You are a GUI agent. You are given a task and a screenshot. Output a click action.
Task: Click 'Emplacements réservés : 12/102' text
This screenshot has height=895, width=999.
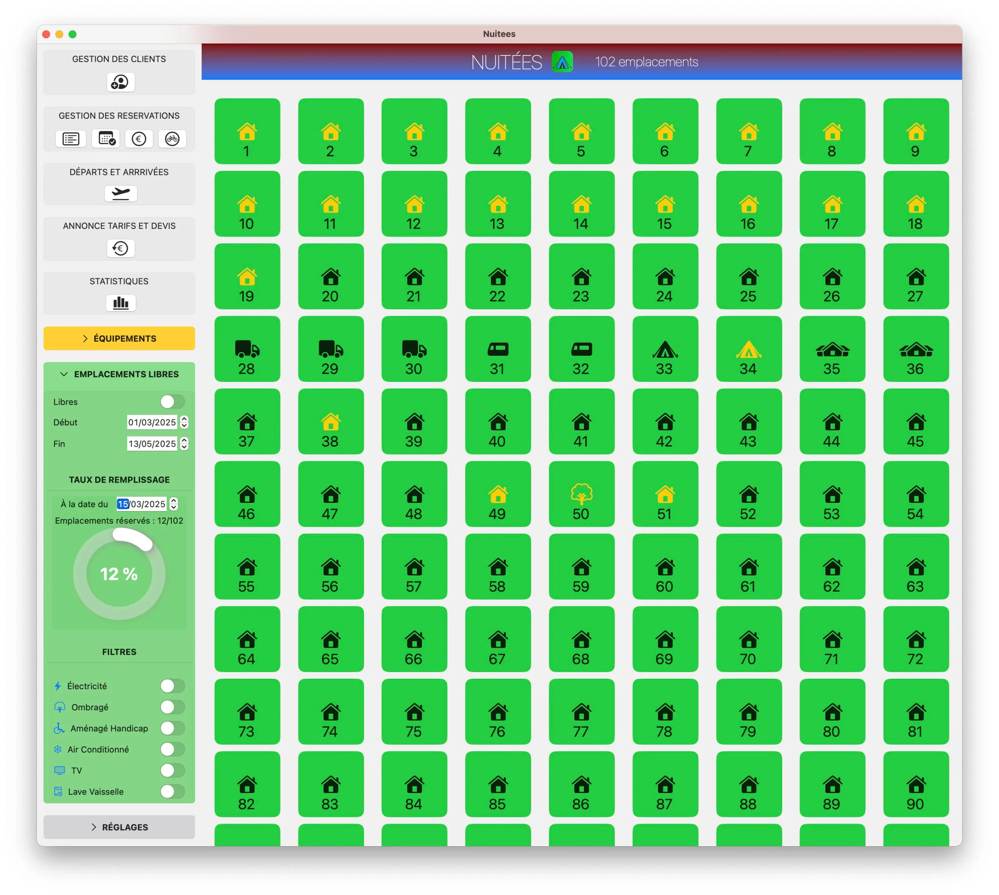pos(119,520)
